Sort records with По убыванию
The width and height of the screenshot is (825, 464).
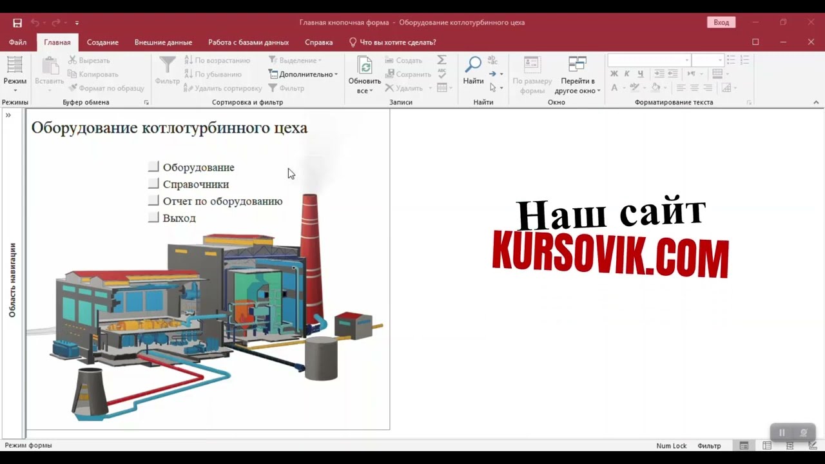tap(213, 74)
